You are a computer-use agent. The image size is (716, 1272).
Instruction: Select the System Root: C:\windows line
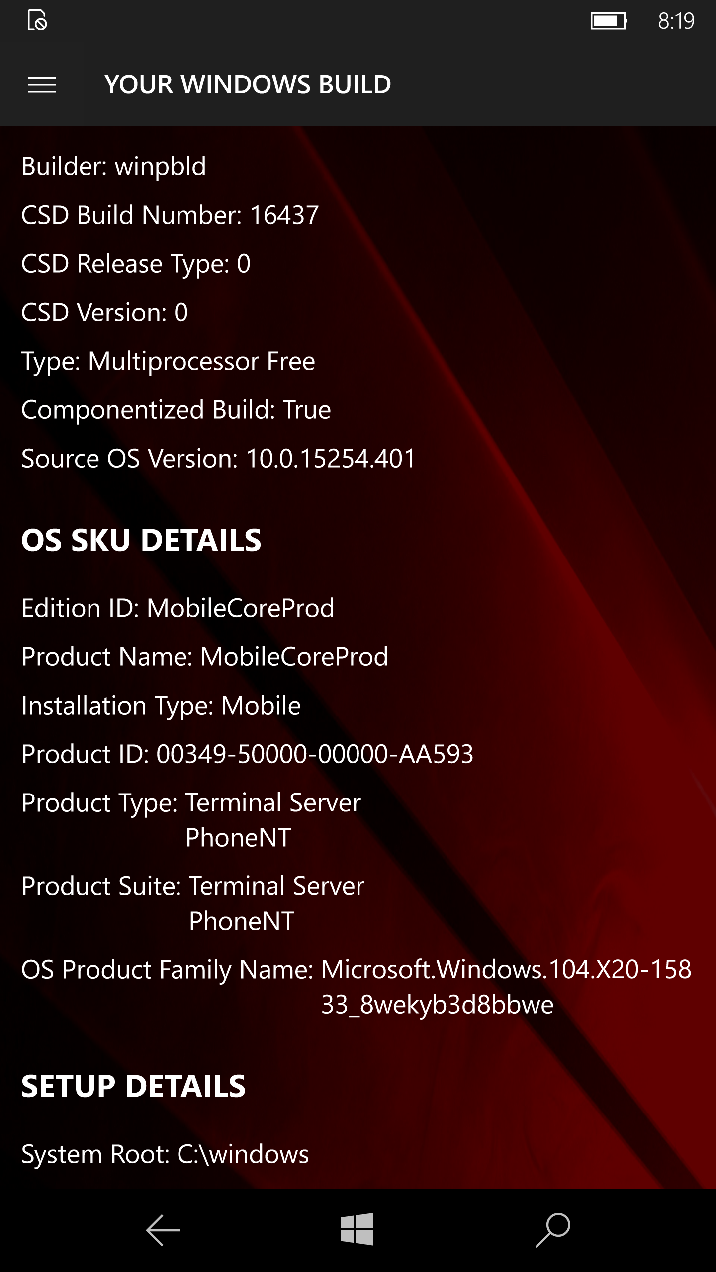pos(165,1154)
